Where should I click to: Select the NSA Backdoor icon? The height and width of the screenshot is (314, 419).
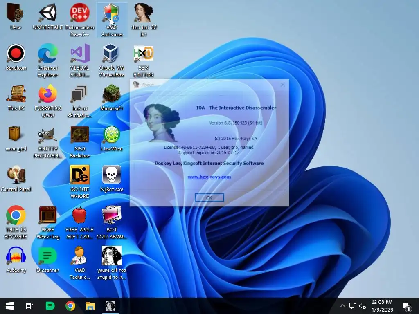coord(80,141)
